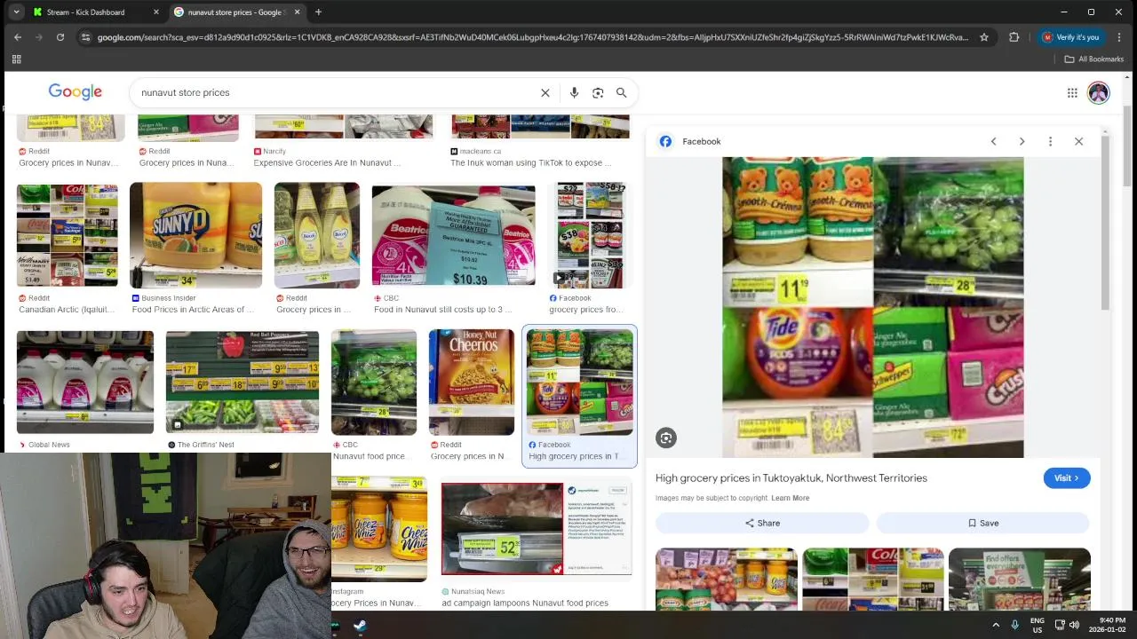Open the Google account avatar
Screen dimensions: 1137x639
click(1099, 92)
